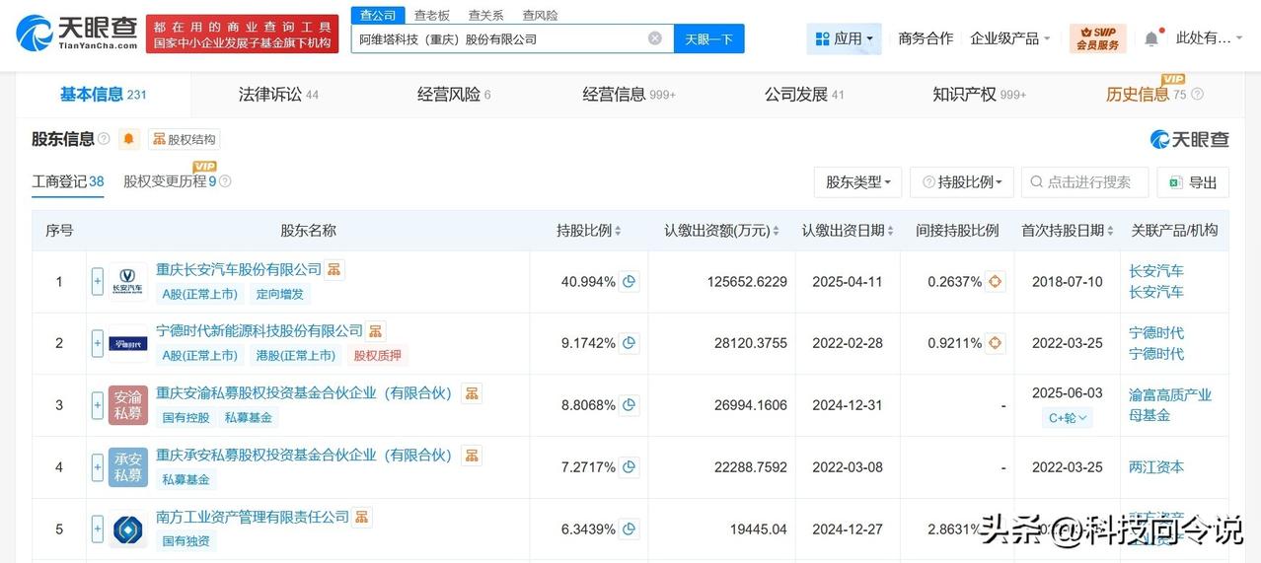The height and width of the screenshot is (563, 1261).
Task: Click equity icon next to 重庆长安汽车股份有限公司
Action: click(x=334, y=269)
